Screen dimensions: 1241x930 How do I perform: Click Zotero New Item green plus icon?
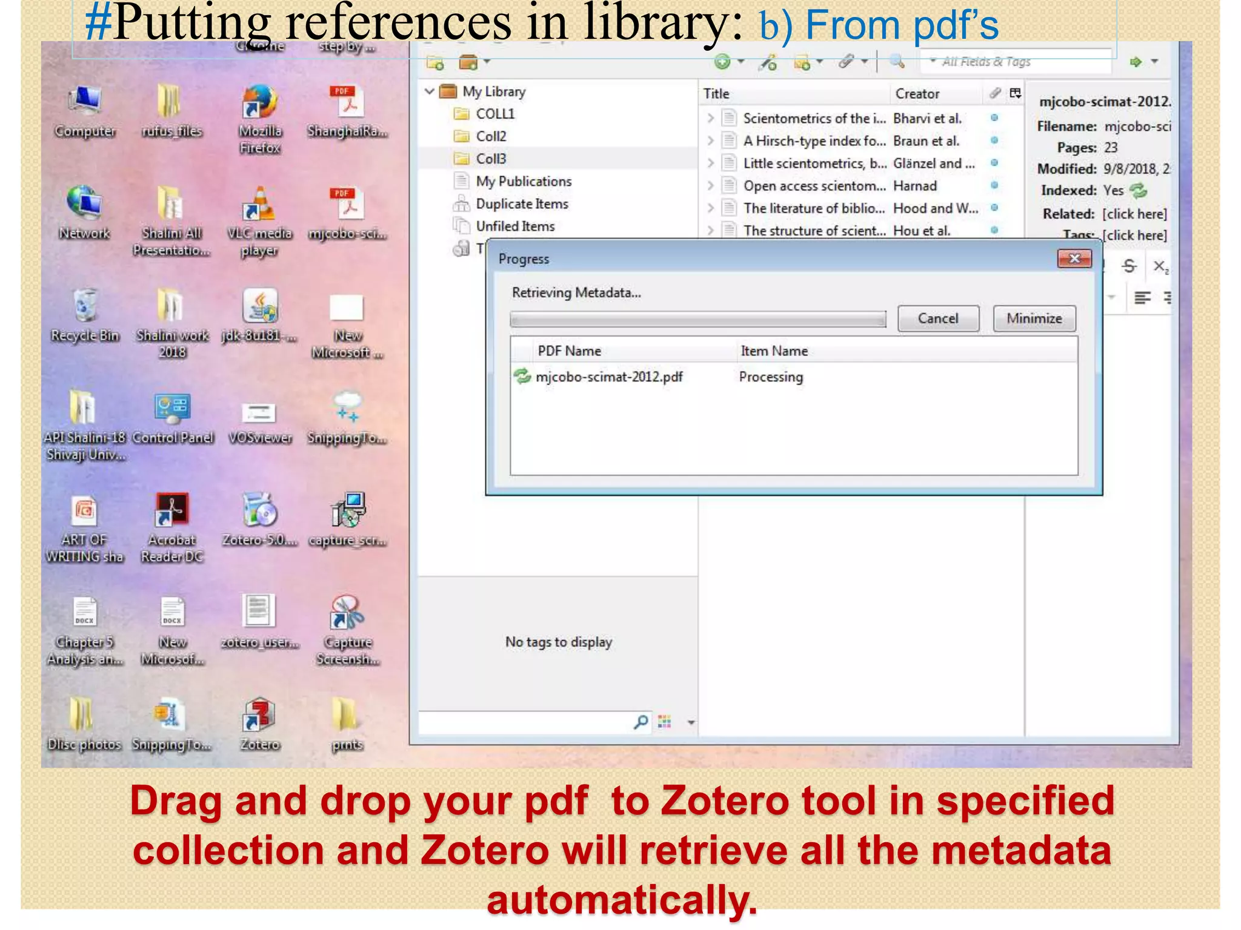[x=722, y=62]
